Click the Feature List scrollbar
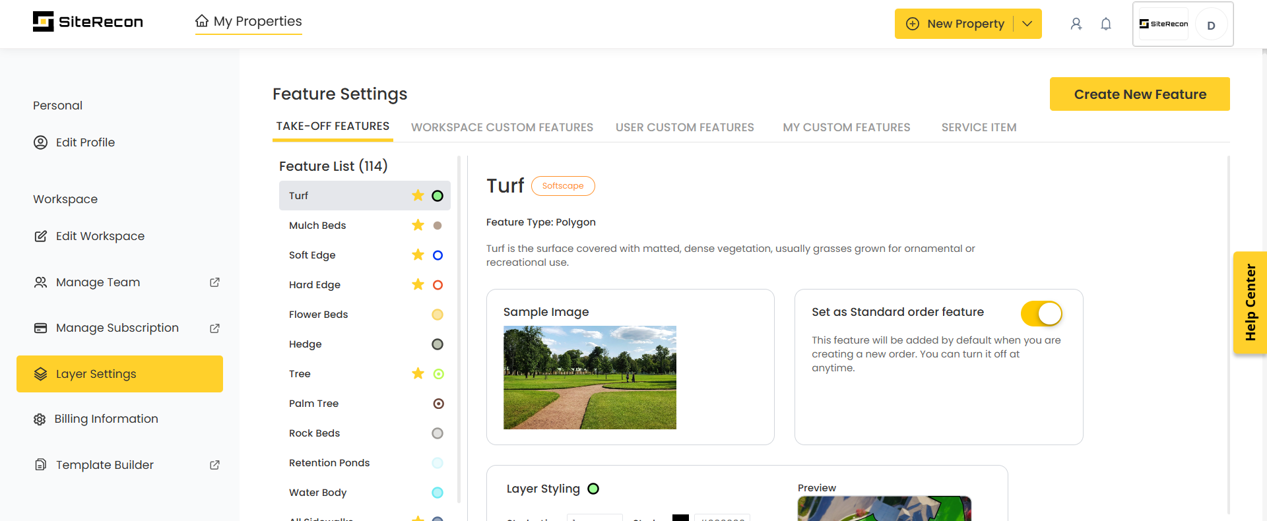The image size is (1267, 521). pos(459,330)
